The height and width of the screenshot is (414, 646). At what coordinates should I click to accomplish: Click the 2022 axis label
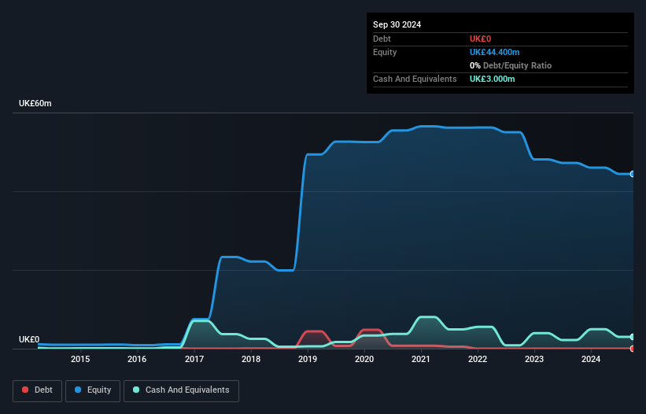pyautogui.click(x=478, y=359)
